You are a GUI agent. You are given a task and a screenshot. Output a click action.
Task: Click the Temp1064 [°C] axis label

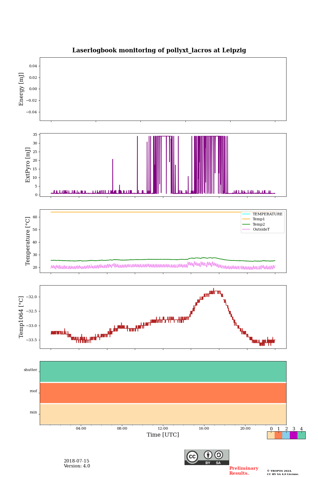click(22, 317)
